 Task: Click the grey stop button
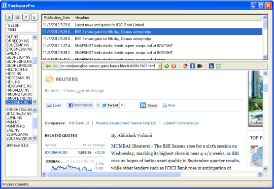tap(17, 17)
